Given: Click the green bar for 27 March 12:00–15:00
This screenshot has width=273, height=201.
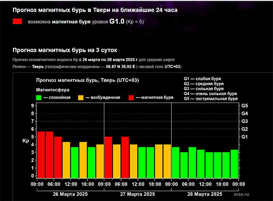Looking at the screenshot, I should coord(142,163).
